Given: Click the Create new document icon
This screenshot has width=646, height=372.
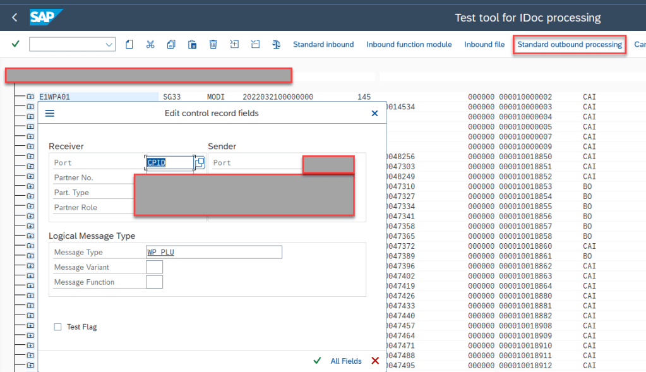Looking at the screenshot, I should click(129, 44).
